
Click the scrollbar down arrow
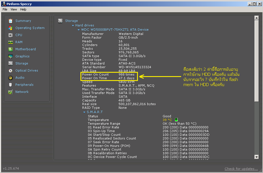click(256, 157)
